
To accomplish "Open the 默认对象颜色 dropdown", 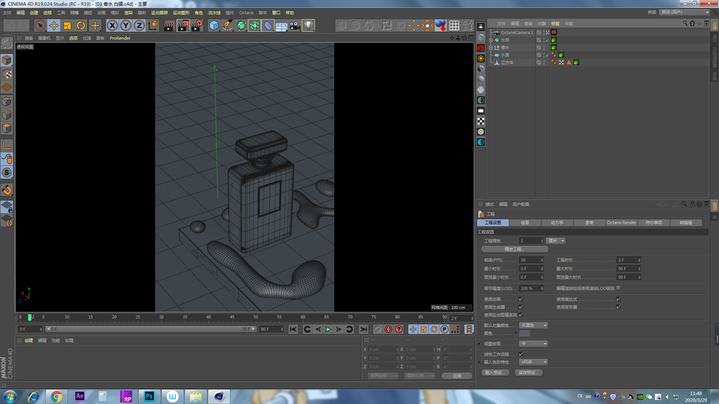I will click(533, 325).
